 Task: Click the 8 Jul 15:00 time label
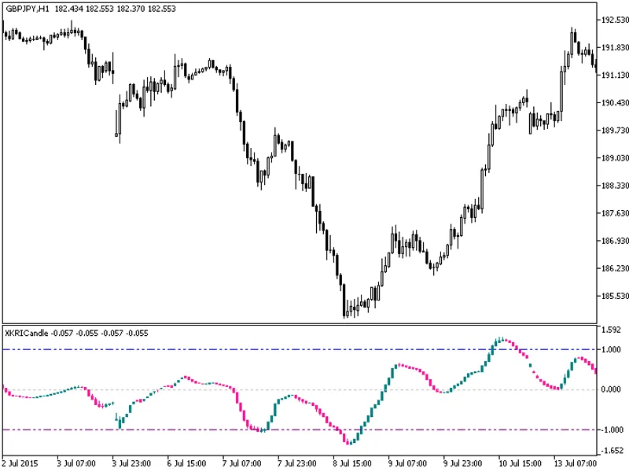tap(352, 463)
